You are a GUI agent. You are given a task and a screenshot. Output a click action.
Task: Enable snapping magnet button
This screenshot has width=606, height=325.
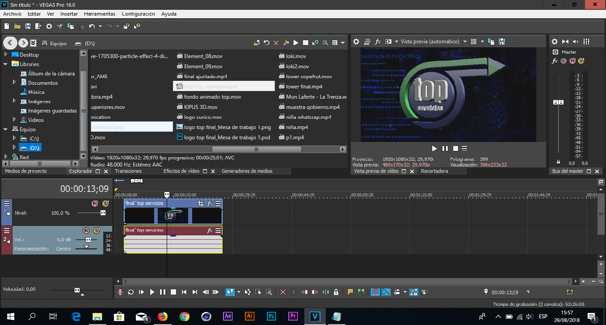coord(375,292)
